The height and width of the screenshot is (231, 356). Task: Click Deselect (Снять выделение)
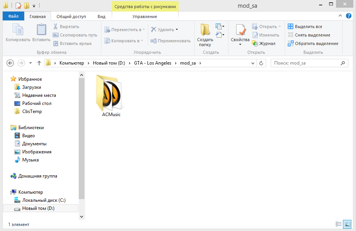[309, 35]
